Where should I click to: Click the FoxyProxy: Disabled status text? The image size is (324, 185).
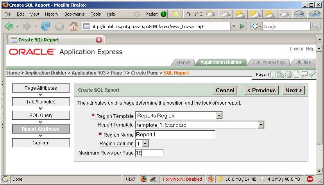[x=182, y=179]
